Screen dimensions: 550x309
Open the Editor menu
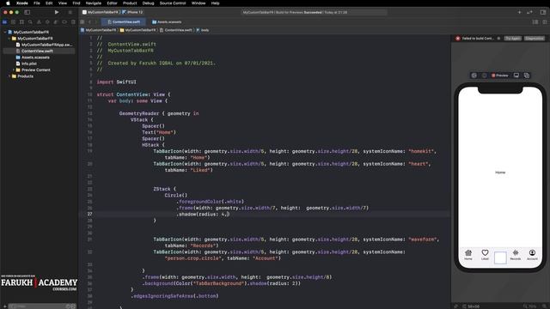point(112,3)
